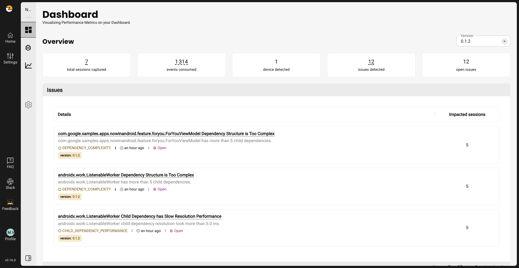
Task: Click the gear icon in secondary sidebar
Action: coord(28,105)
